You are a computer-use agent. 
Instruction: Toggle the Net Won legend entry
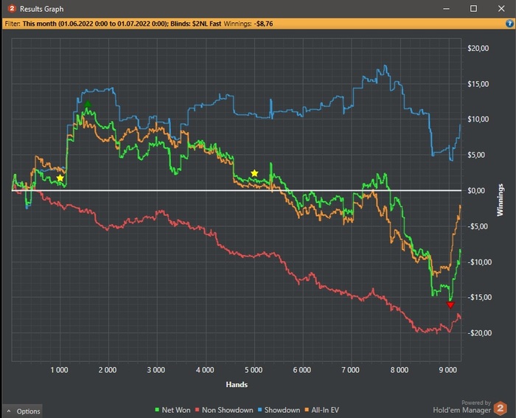click(172, 410)
